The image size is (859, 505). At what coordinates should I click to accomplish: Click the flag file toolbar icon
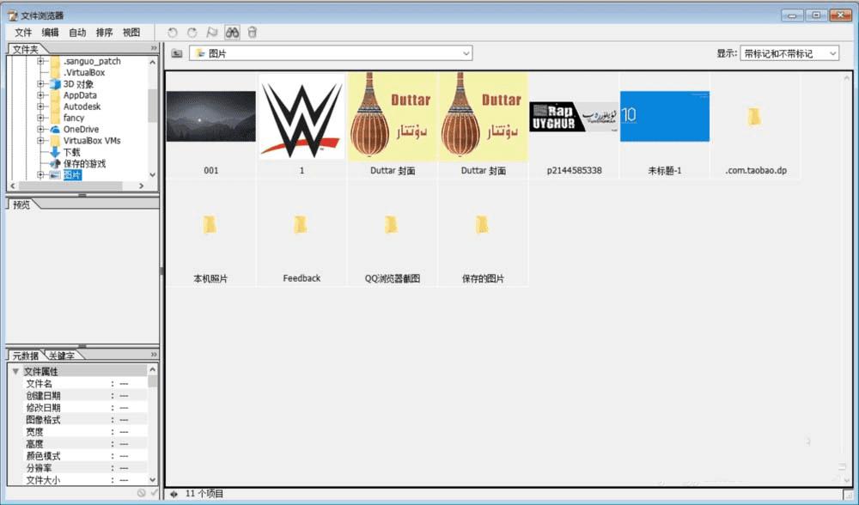(212, 33)
